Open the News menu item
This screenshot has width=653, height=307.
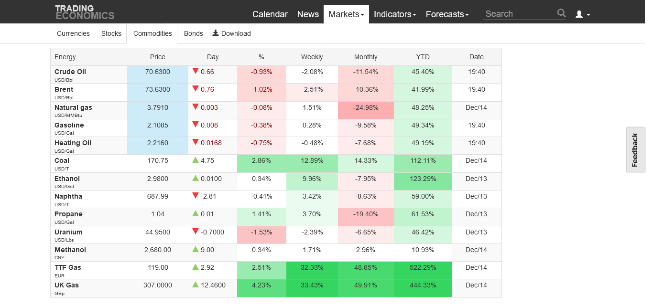308,14
